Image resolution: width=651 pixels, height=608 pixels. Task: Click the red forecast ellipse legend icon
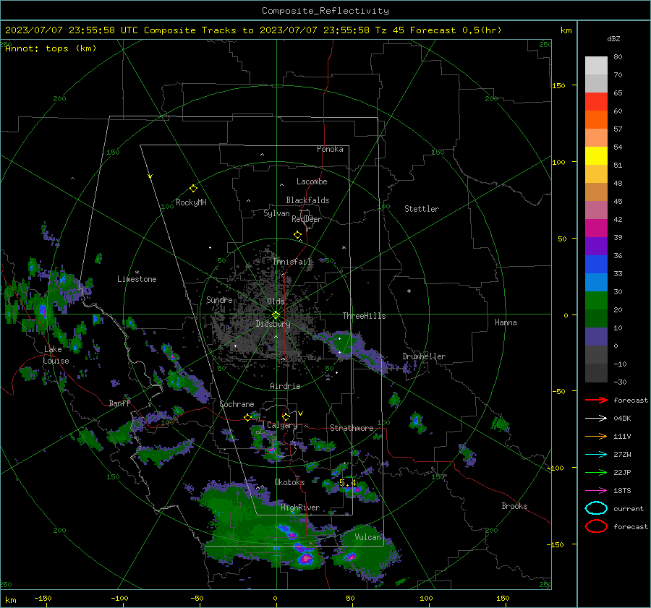(596, 526)
